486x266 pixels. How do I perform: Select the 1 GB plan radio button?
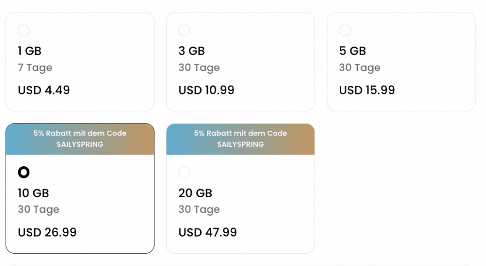24,30
